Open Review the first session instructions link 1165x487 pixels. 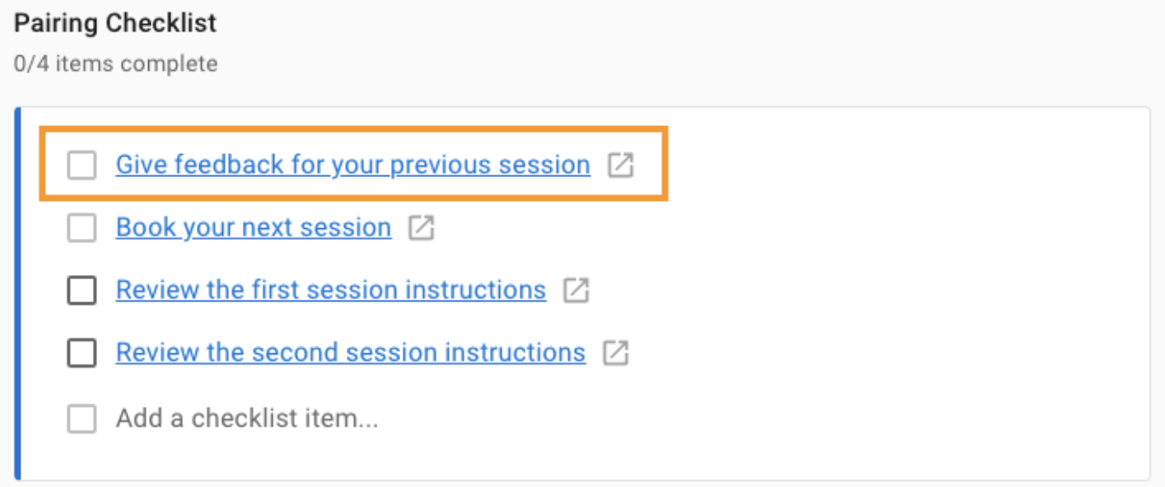330,289
